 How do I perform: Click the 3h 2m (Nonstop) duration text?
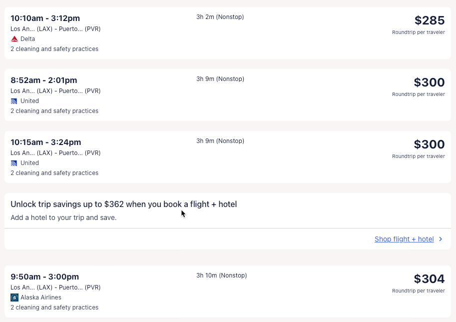coord(220,17)
